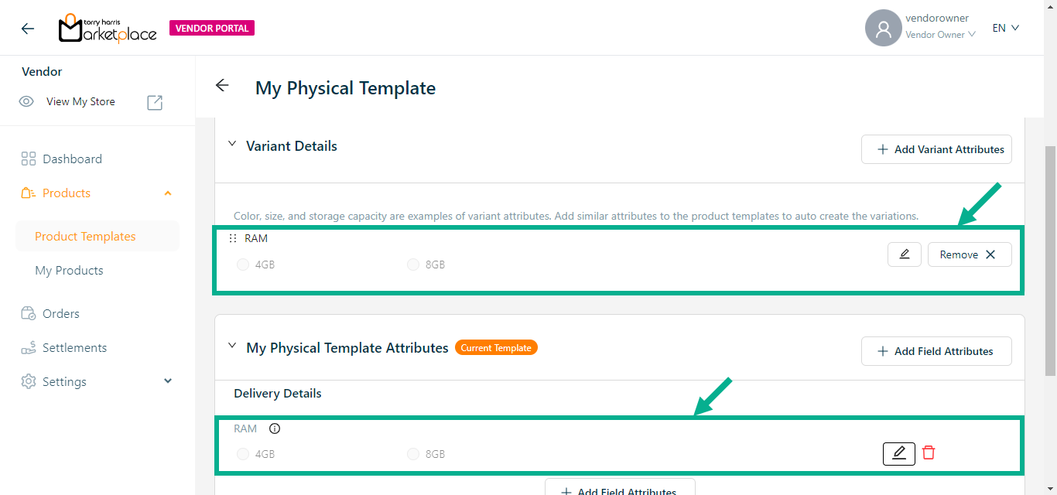Delete the RAM field with red trash icon

point(929,453)
